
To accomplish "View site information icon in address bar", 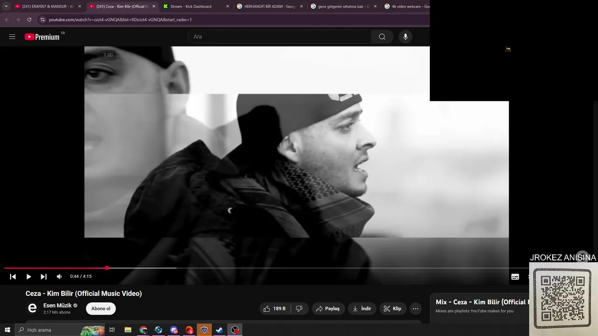I will (x=43, y=20).
